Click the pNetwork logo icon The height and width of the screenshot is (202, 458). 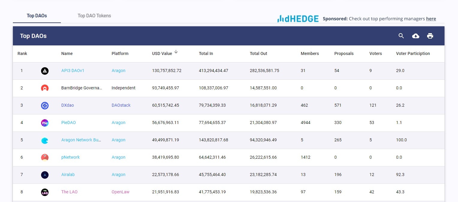(x=45, y=157)
